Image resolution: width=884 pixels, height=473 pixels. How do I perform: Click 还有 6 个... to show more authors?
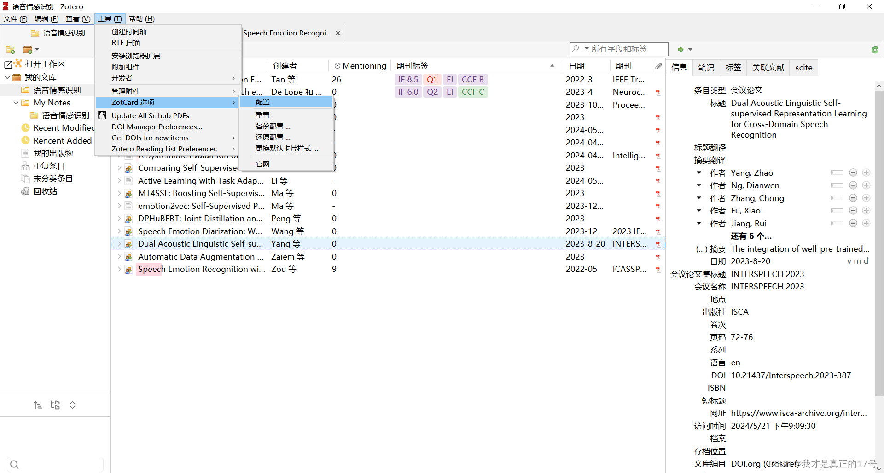click(751, 236)
